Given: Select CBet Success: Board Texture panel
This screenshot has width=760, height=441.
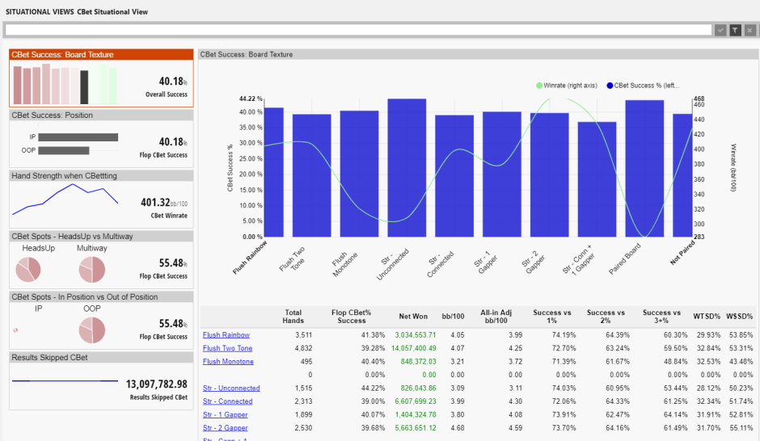Looking at the screenshot, I should [x=101, y=78].
